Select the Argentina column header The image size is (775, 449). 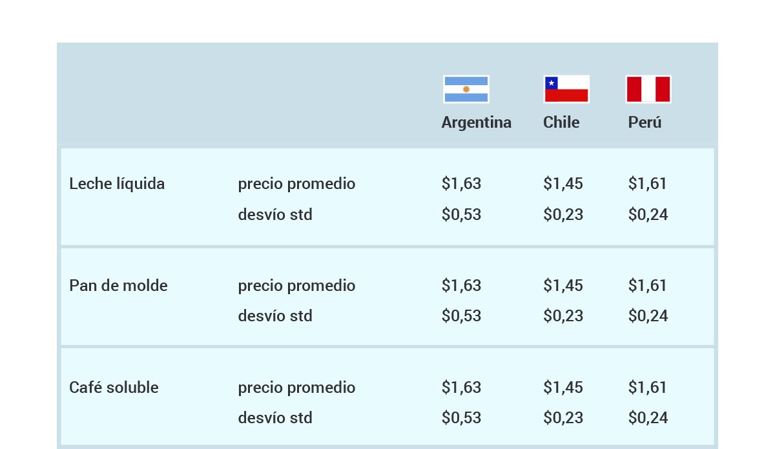point(477,123)
